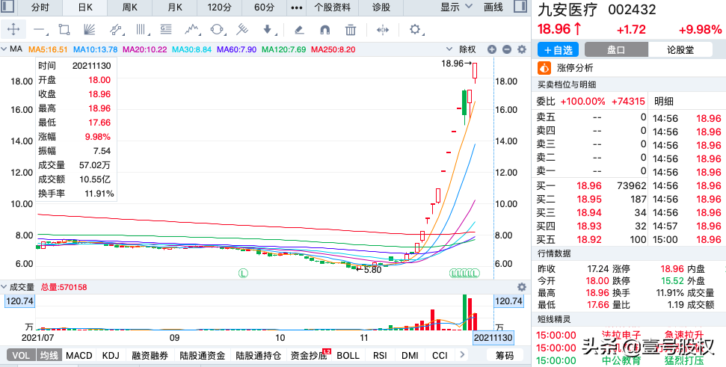
Task: Select the Gann fan lines tool
Action: pyautogui.click(x=89, y=30)
